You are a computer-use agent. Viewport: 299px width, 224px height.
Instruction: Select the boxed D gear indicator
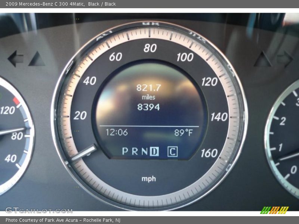click(x=154, y=152)
